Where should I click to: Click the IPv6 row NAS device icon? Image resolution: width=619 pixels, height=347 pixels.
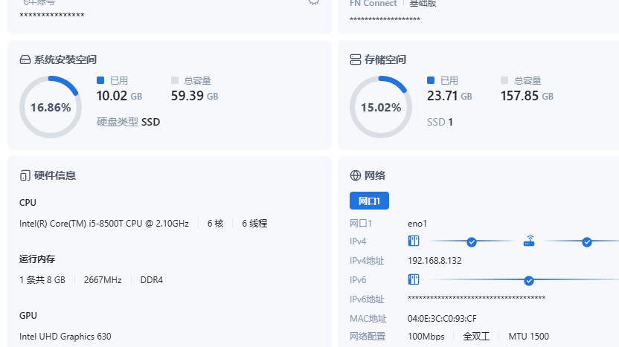(x=414, y=279)
